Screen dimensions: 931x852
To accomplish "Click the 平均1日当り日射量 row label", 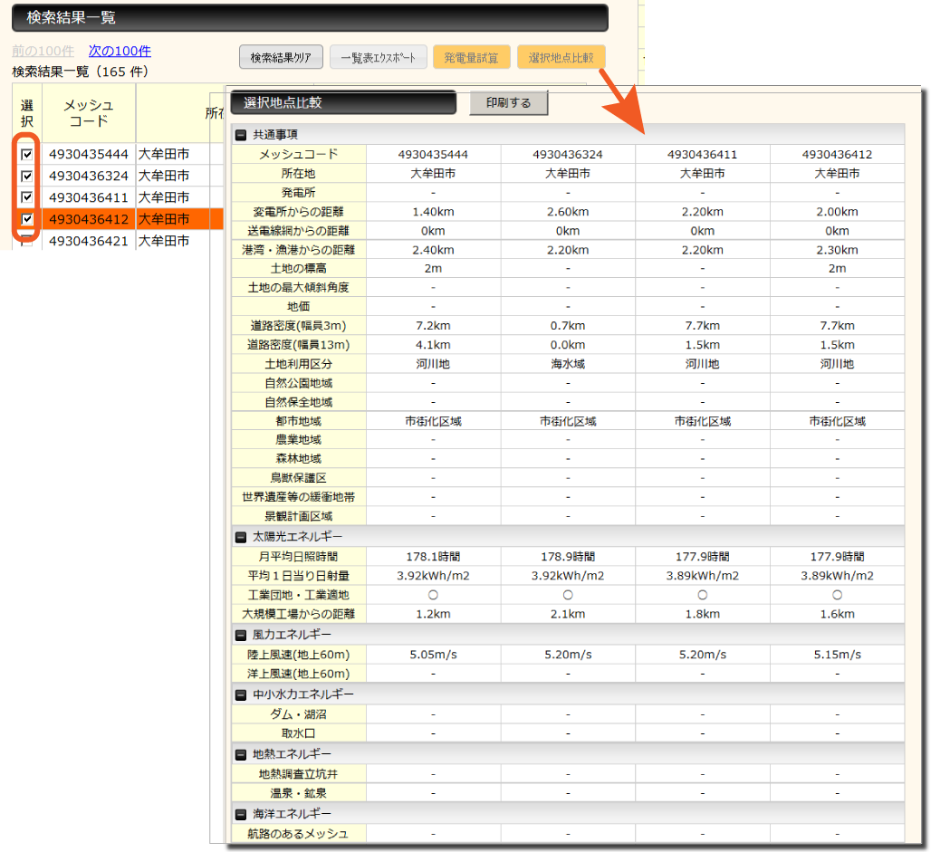I will (299, 576).
